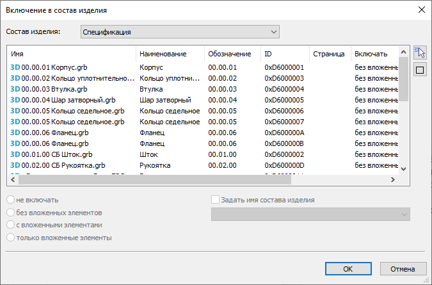
Task: Click 3D icon of Шар затворный.grb row
Action: pyautogui.click(x=15, y=100)
